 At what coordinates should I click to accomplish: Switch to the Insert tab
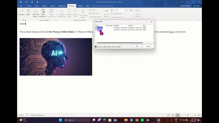(x=37, y=6)
